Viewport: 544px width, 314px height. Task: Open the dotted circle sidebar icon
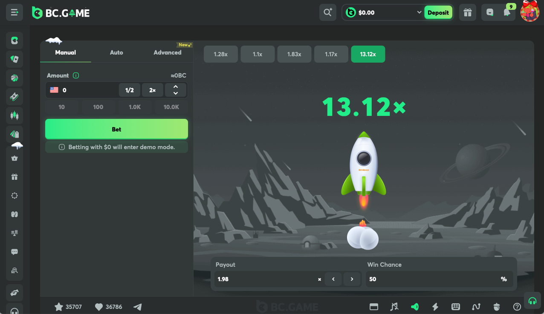coord(14,196)
